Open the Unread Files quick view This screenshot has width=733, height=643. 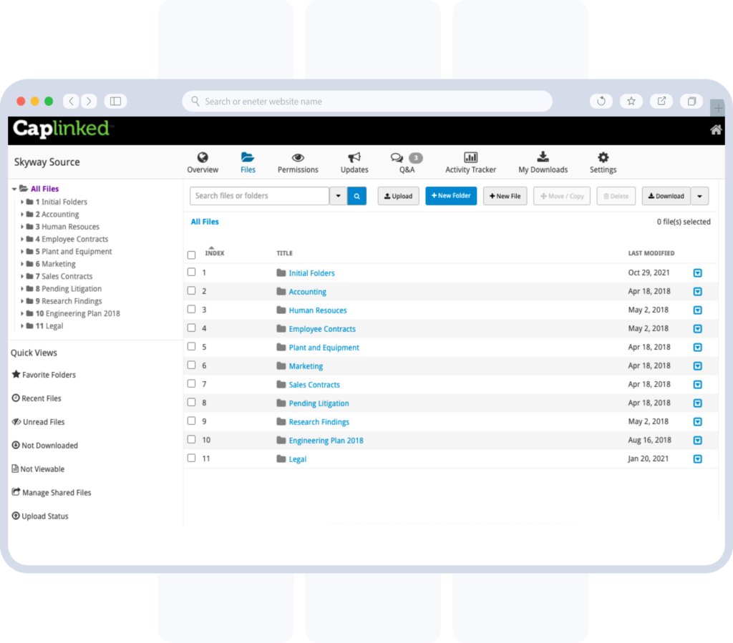[39, 422]
